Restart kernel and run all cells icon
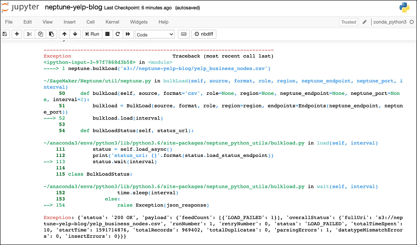This screenshot has width=417, height=245. [x=128, y=34]
